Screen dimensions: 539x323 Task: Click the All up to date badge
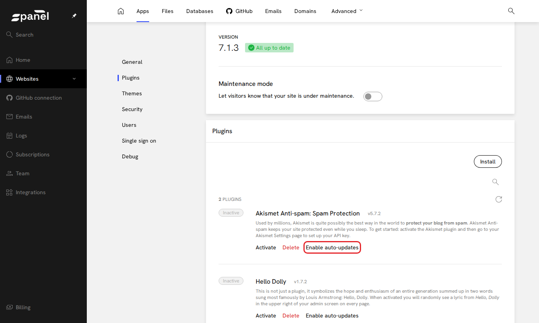point(269,48)
